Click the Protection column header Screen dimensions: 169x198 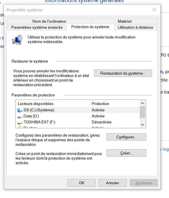point(114,104)
